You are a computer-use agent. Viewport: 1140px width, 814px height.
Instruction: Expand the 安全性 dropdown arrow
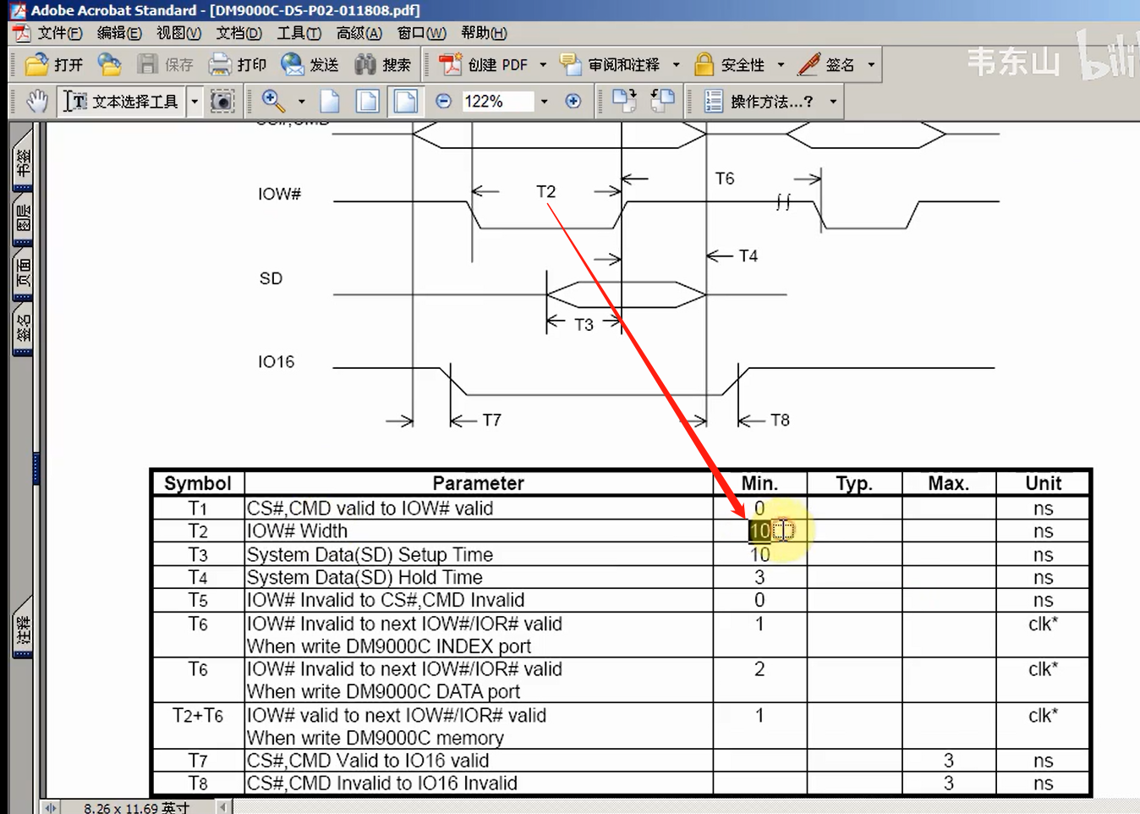pos(781,65)
